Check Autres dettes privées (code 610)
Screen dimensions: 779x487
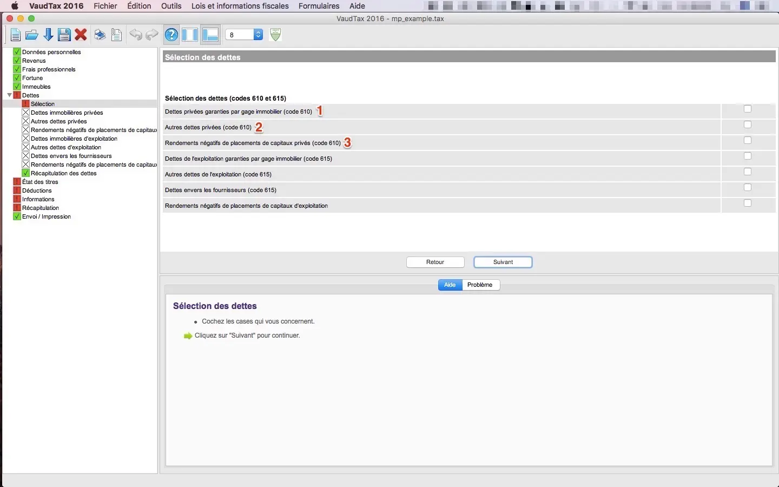pos(748,124)
